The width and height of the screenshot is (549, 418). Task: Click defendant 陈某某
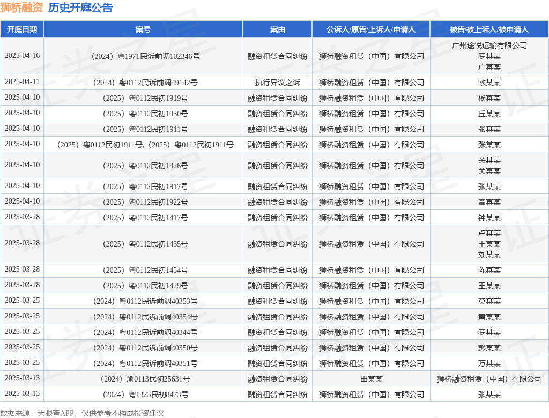489,270
